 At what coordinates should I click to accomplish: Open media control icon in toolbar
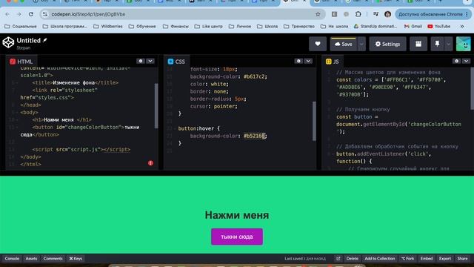(375, 14)
